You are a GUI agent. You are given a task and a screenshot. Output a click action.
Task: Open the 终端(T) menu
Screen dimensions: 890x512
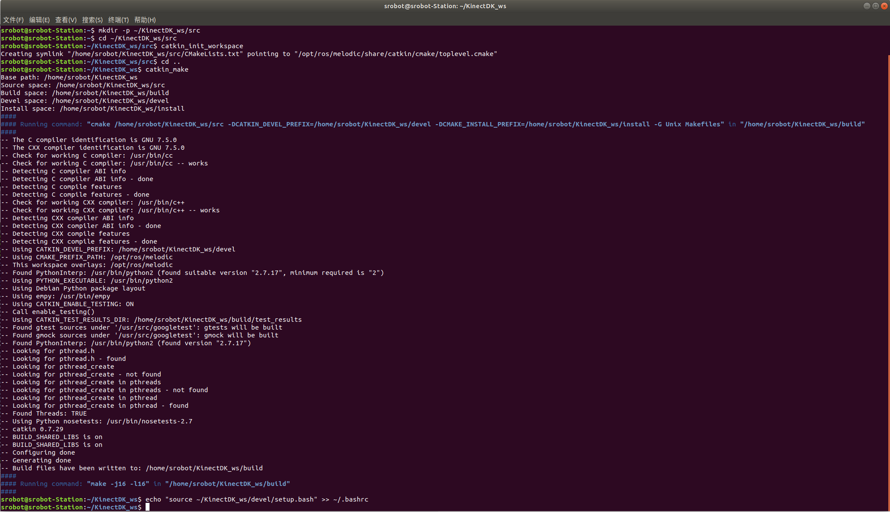[118, 20]
